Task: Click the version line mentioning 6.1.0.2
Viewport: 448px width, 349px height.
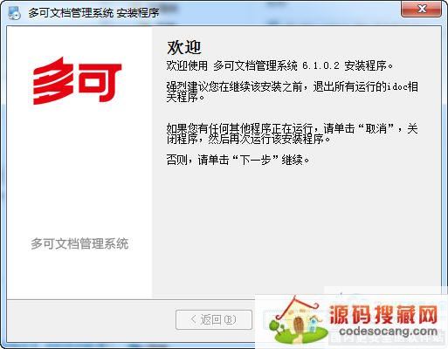Action: coord(279,65)
